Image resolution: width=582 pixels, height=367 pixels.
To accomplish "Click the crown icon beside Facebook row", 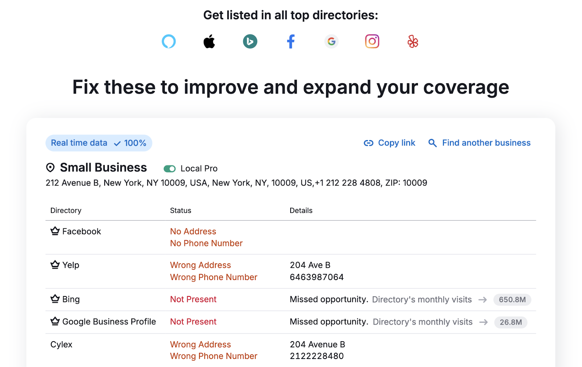I will (x=54, y=231).
